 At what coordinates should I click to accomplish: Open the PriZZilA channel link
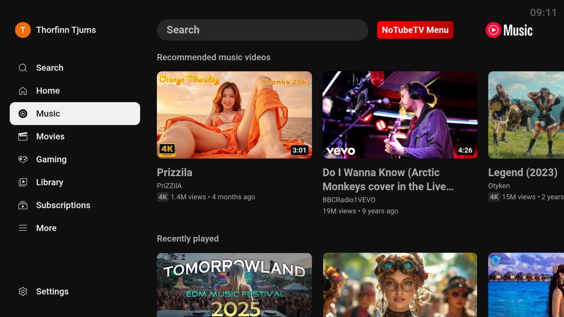tap(169, 185)
